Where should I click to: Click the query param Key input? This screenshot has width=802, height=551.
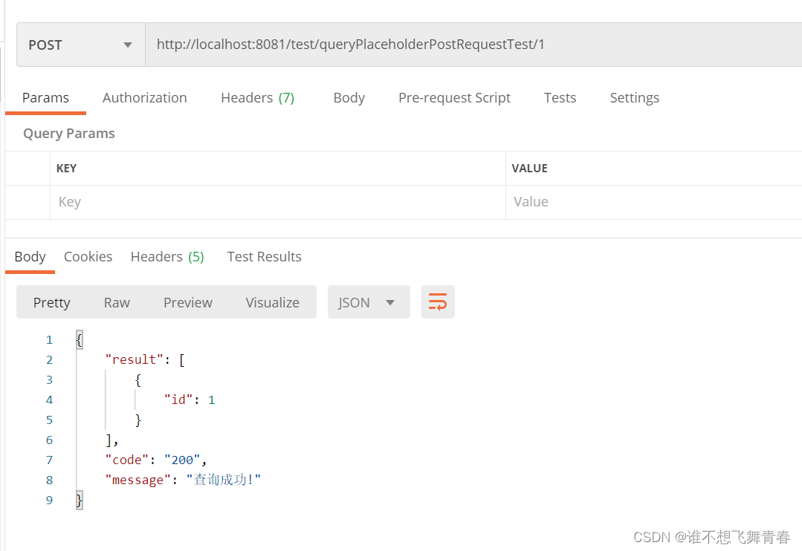(x=278, y=202)
